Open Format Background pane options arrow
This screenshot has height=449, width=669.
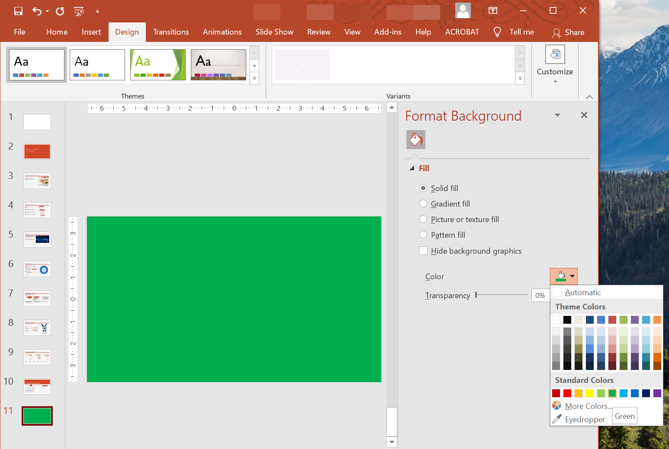(x=557, y=115)
